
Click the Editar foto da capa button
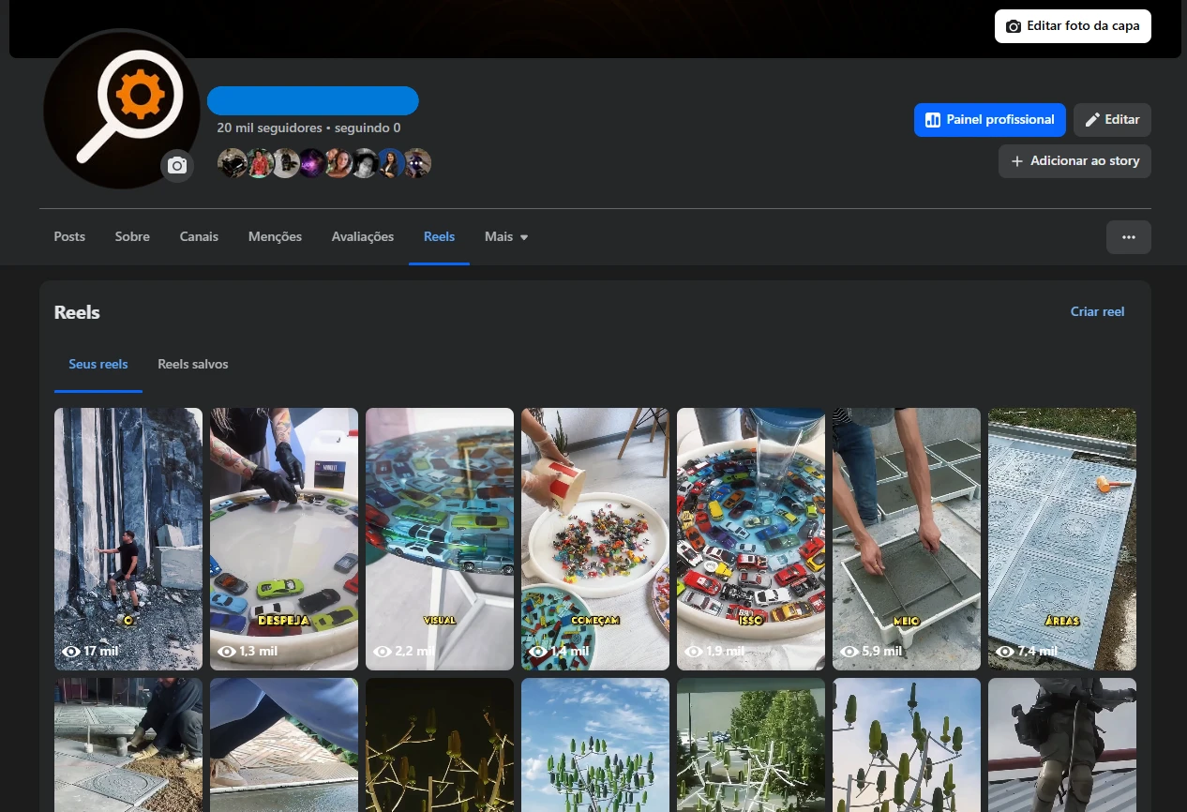point(1073,26)
